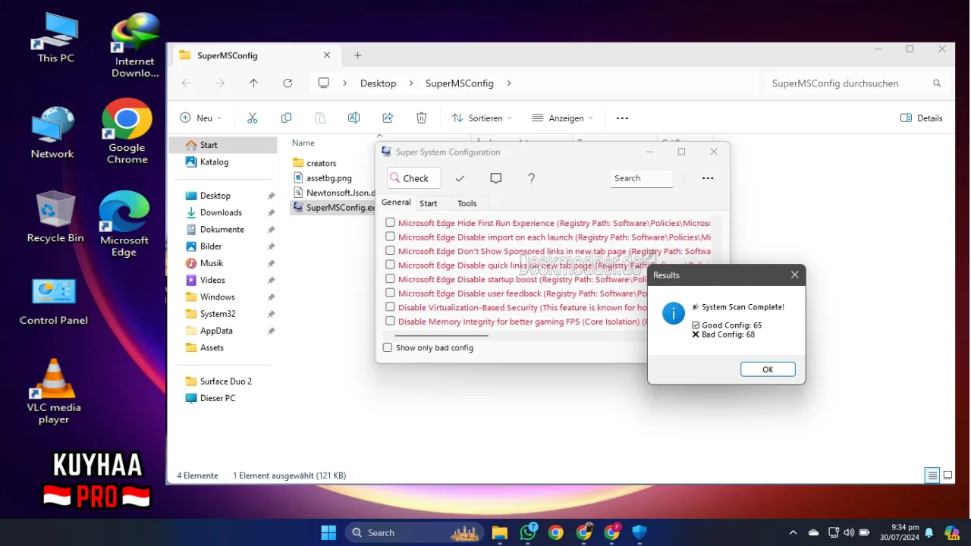Show hidden tray icons chevron
971x546 pixels.
click(x=793, y=532)
